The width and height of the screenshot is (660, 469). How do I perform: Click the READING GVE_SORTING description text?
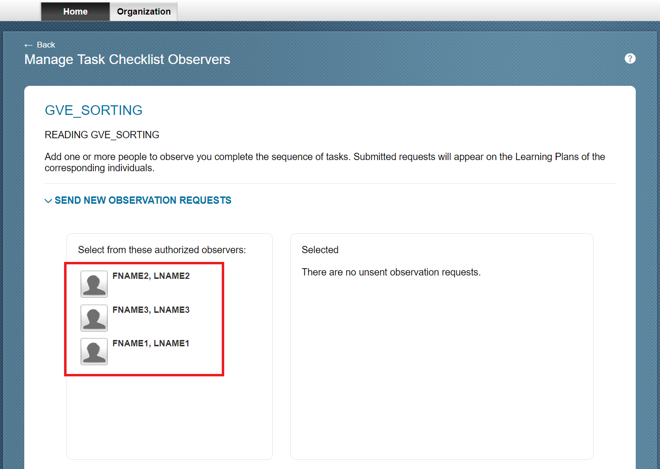coord(102,135)
